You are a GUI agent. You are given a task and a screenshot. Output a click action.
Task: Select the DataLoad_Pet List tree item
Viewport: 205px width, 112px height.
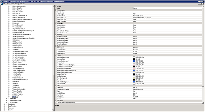(18, 95)
